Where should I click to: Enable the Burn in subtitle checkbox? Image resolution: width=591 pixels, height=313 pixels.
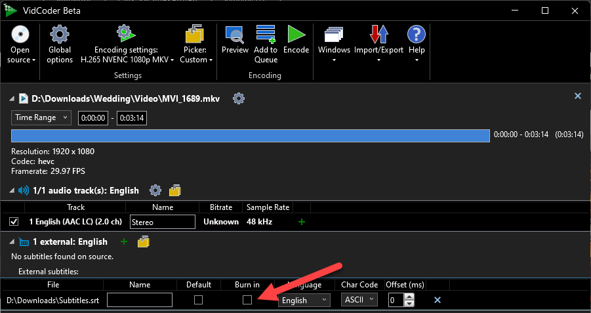click(x=247, y=300)
